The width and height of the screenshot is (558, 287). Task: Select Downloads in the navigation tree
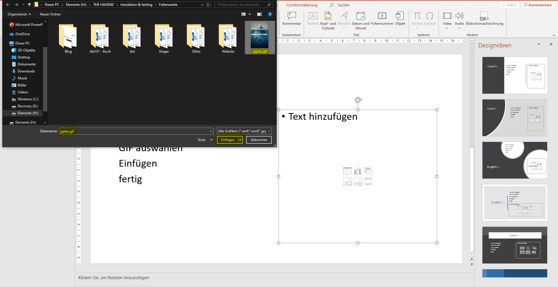click(26, 71)
